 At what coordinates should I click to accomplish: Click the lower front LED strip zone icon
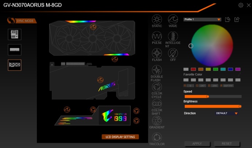coord(115,59)
